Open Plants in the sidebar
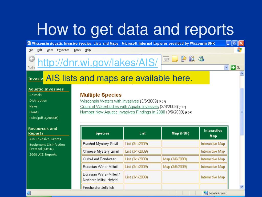Screen dimensions: 262x197 tap(34, 112)
